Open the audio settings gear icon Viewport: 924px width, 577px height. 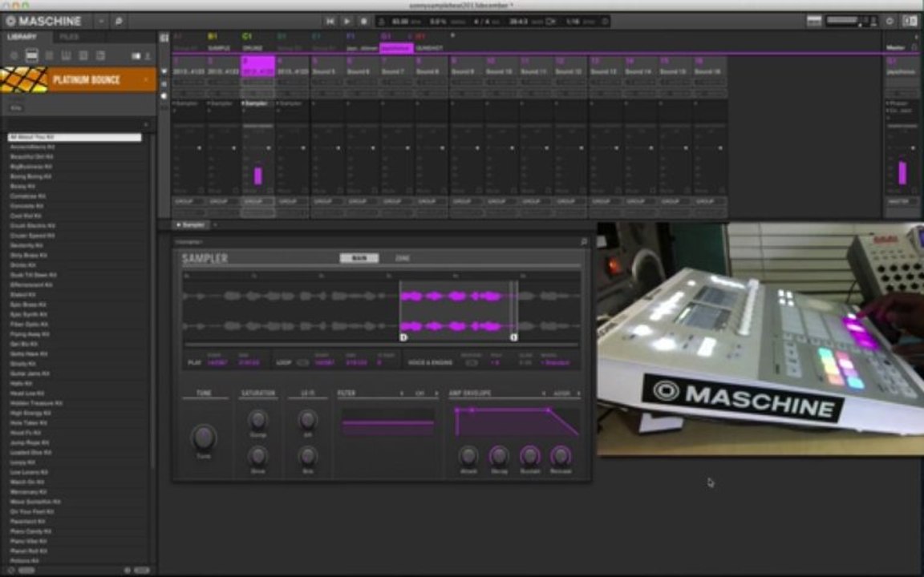pos(890,21)
